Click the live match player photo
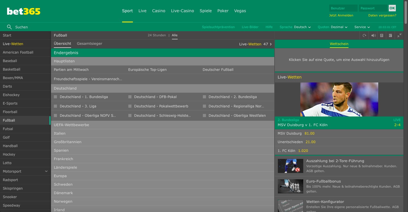Image resolution: width=408 pixels, height=212 pixels. point(339,99)
